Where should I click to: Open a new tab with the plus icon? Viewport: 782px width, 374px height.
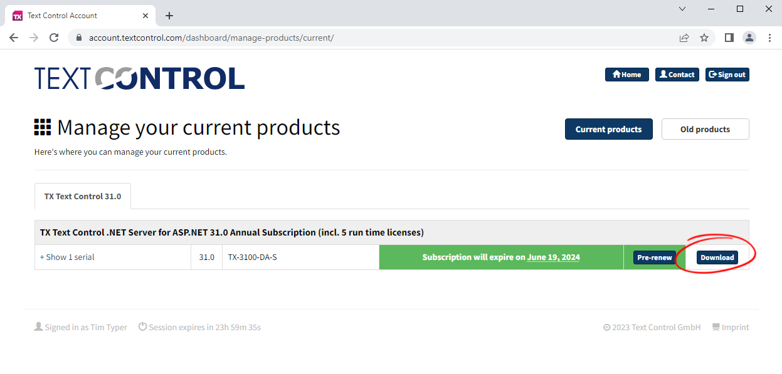(x=169, y=16)
